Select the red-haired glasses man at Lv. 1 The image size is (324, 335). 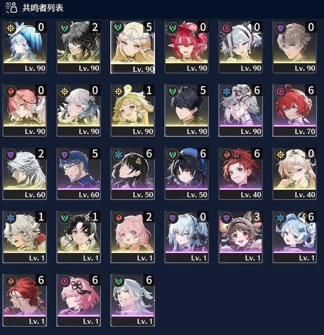coord(24,300)
